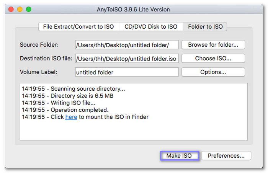
Task: Select the 'Writing ISO file...' log line
Action: 59,103
